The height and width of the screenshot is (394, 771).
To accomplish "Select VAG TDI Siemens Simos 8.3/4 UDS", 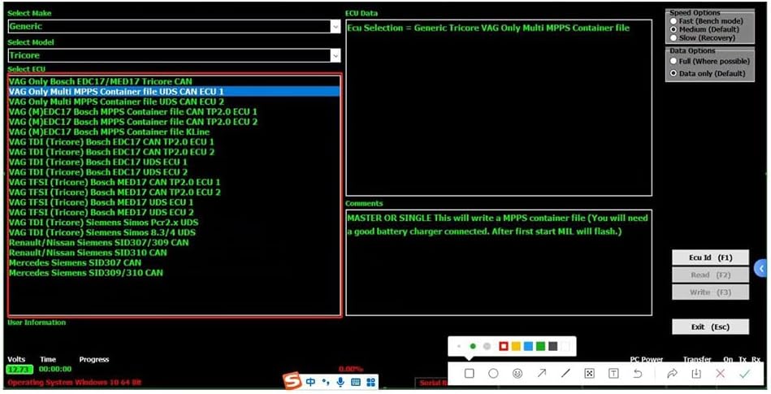I will point(102,232).
